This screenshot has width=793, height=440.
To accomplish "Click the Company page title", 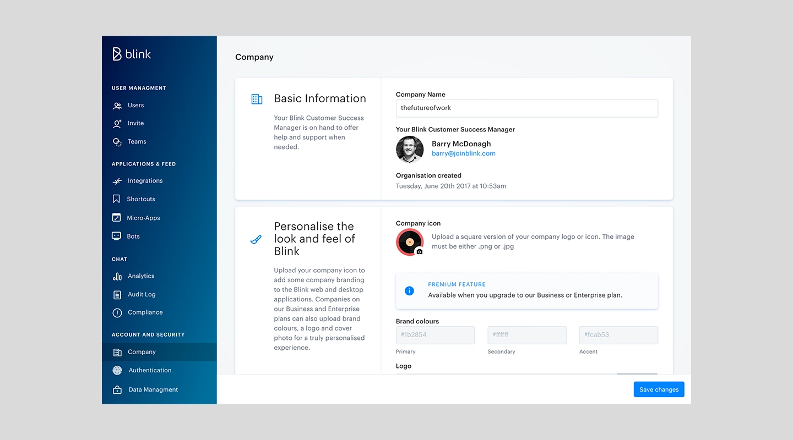I will [x=254, y=57].
